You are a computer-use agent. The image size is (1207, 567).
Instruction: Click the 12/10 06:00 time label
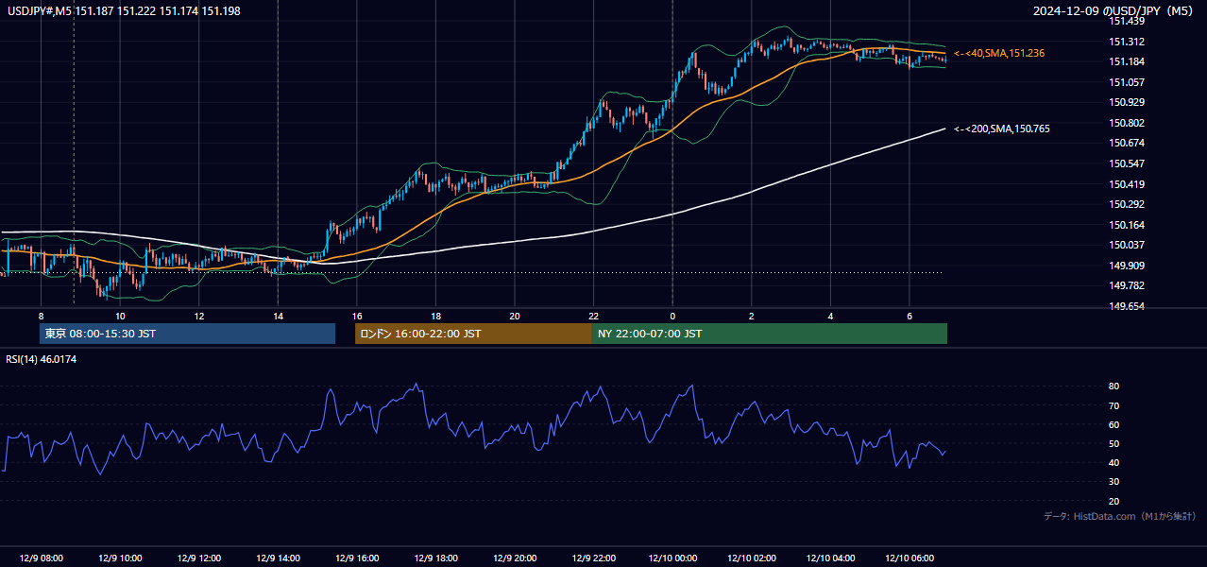(x=909, y=558)
